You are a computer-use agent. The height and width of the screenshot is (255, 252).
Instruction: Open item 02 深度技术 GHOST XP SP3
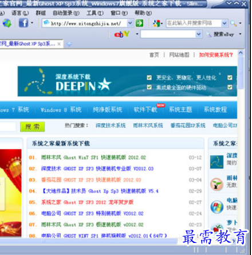(x=97, y=168)
